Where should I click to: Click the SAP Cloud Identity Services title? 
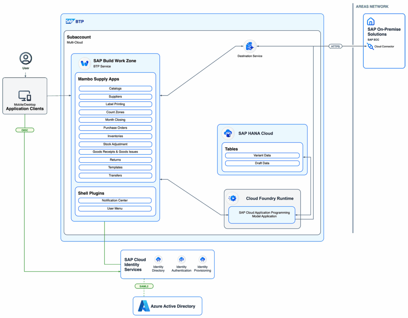click(135, 265)
